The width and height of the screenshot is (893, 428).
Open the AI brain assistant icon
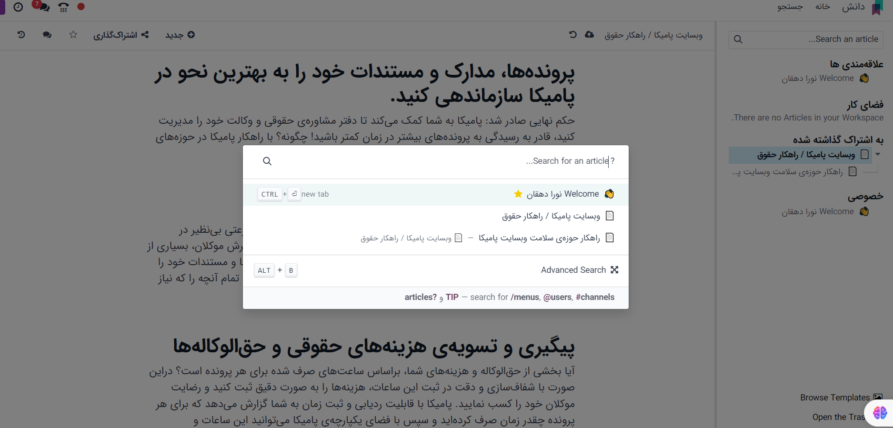tap(880, 413)
